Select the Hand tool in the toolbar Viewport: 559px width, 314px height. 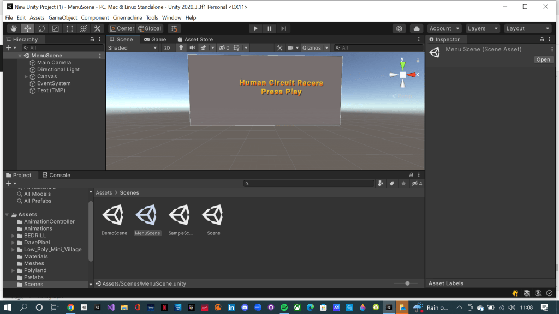coord(13,28)
